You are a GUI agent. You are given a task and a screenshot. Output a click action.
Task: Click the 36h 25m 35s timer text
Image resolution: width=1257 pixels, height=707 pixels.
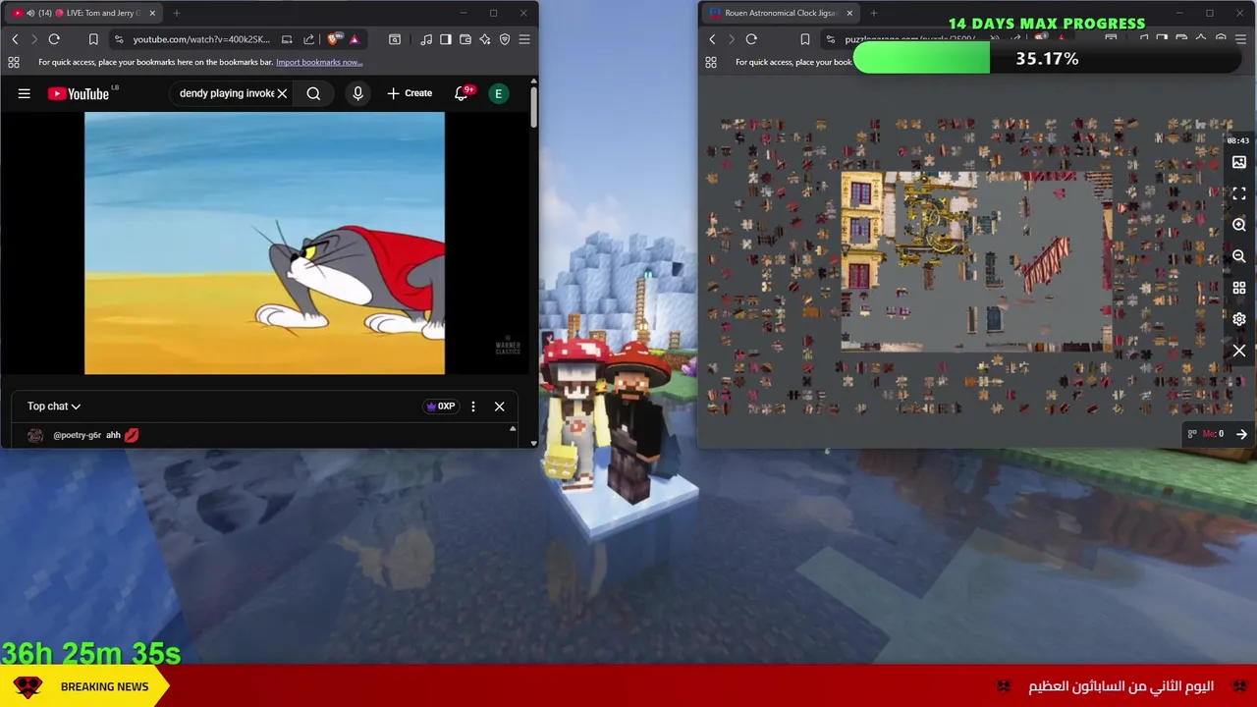coord(91,653)
